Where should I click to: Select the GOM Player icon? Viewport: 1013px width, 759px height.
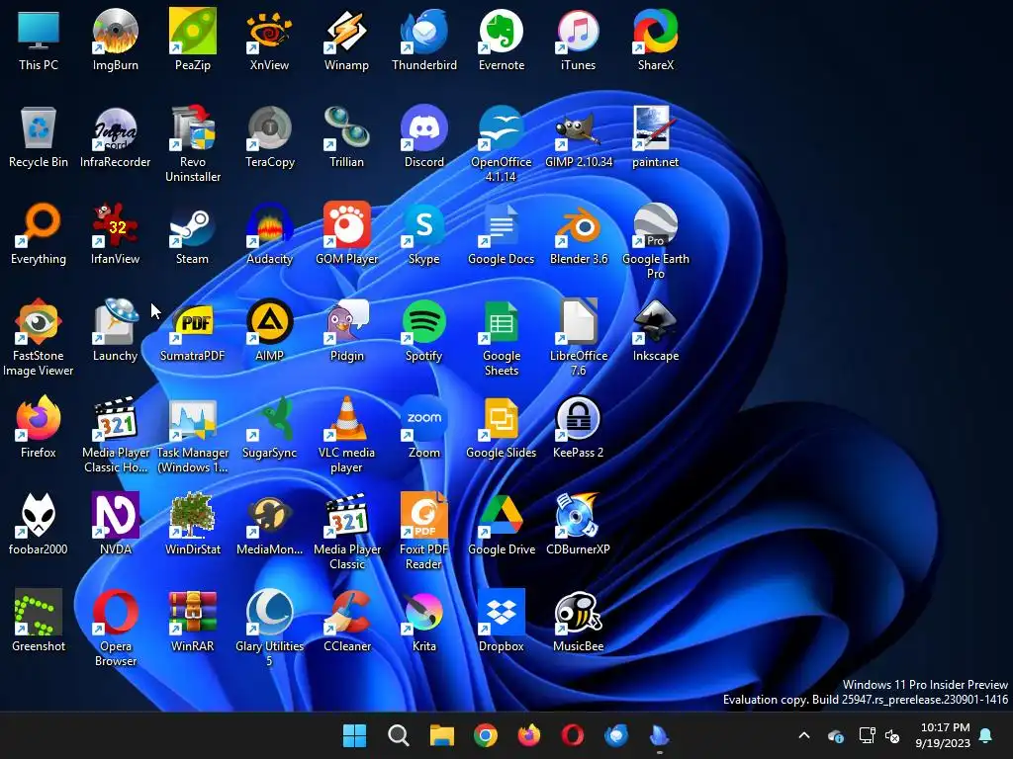pos(347,224)
